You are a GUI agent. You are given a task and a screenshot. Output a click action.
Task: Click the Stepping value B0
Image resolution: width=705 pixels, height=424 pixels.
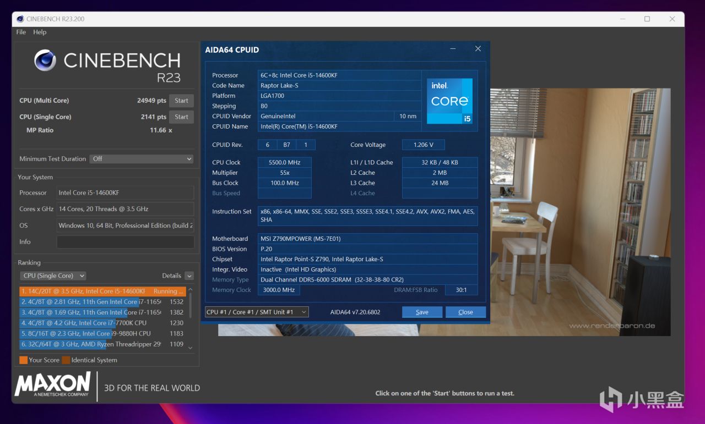tap(340, 106)
